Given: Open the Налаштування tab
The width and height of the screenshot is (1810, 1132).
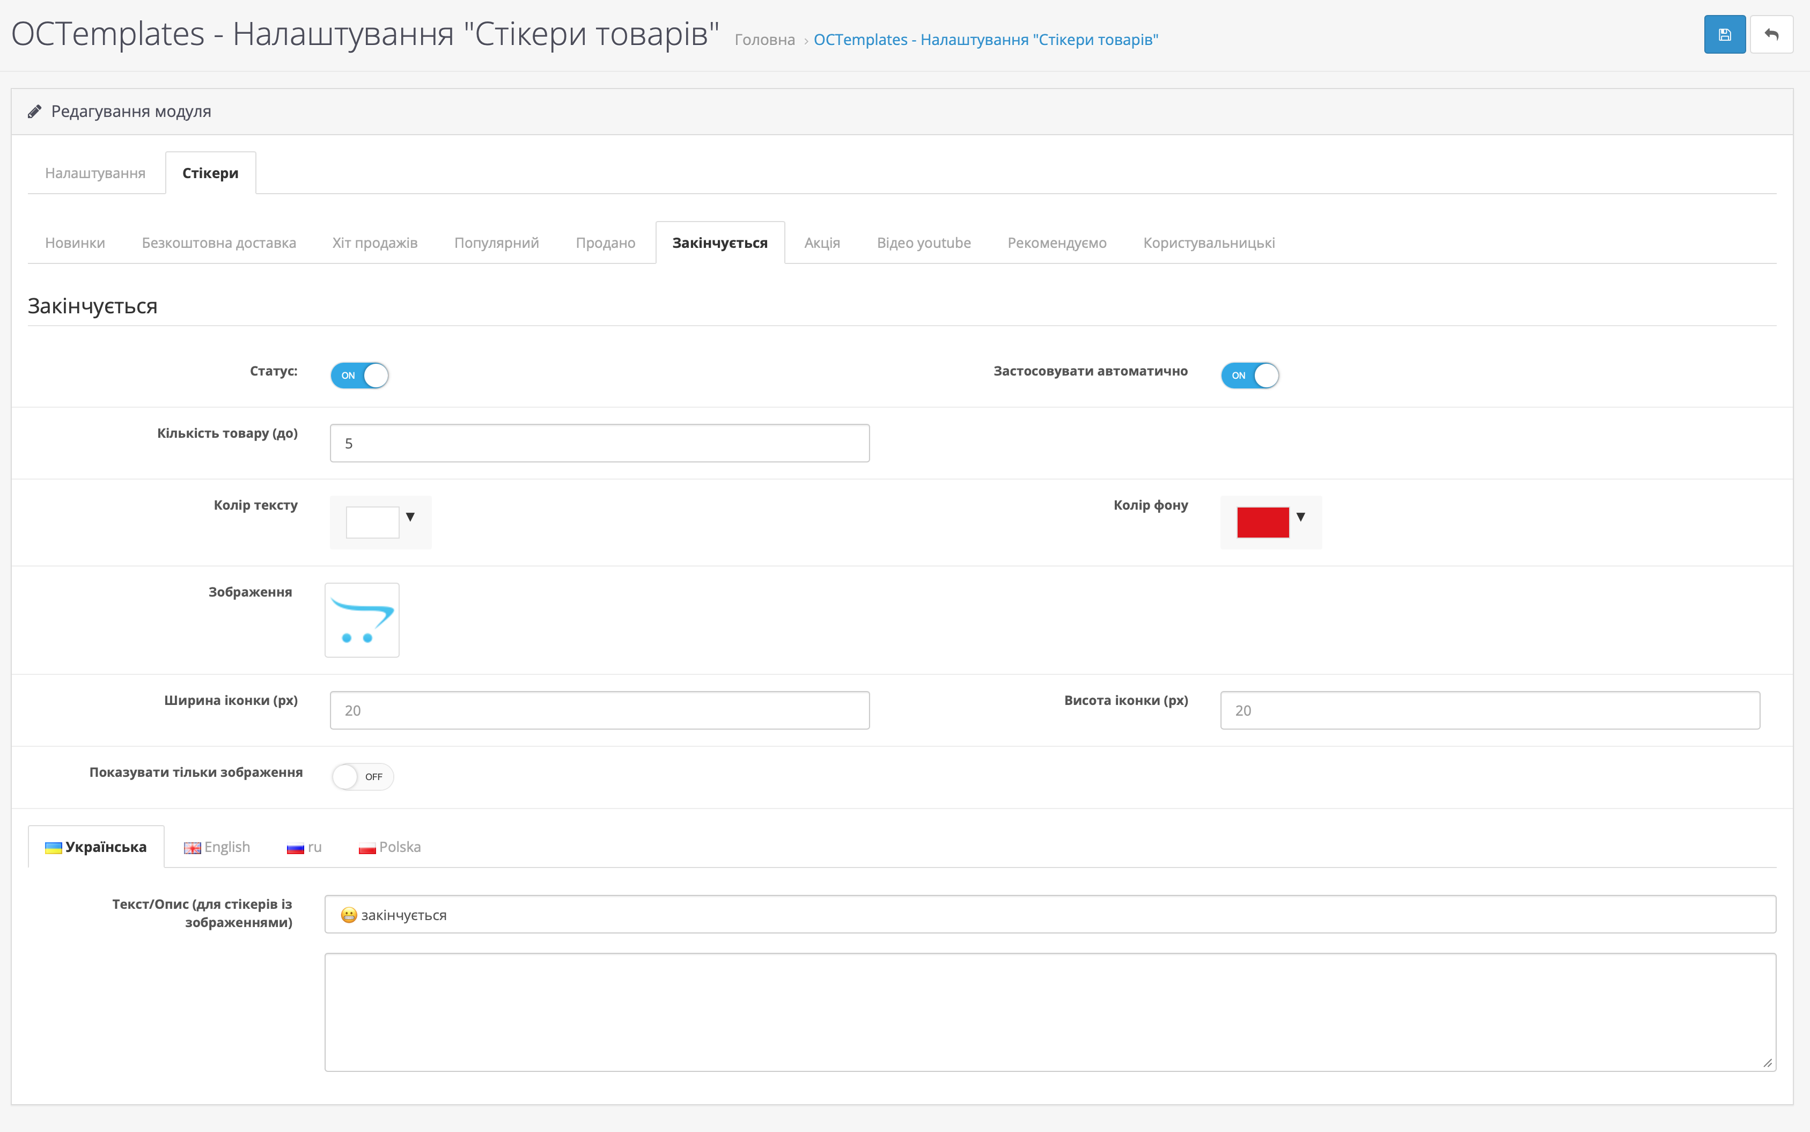Looking at the screenshot, I should point(95,173).
